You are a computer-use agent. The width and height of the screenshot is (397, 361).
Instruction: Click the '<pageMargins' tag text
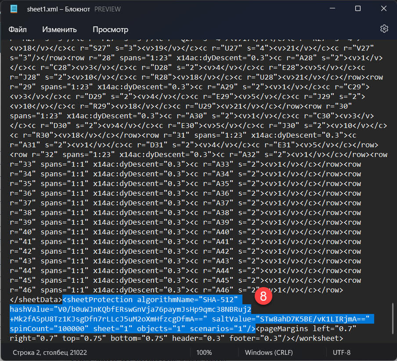[282, 328]
